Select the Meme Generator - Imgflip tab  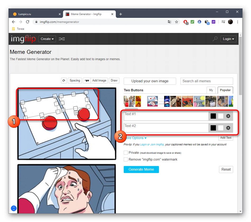[89, 14]
